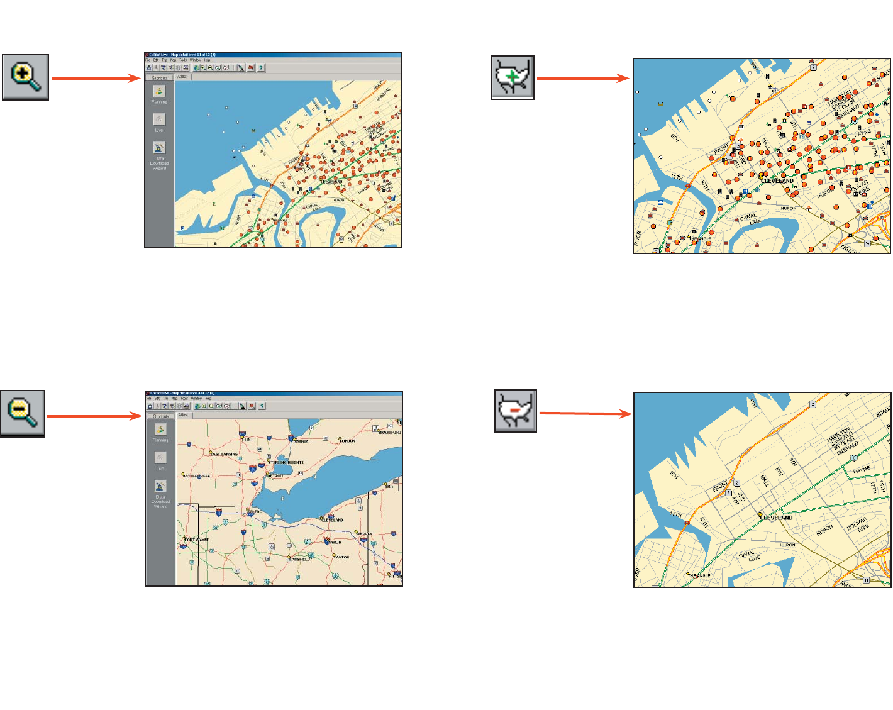
Task: Increase map detail from the level 11 window toolbar
Action: click(x=218, y=68)
